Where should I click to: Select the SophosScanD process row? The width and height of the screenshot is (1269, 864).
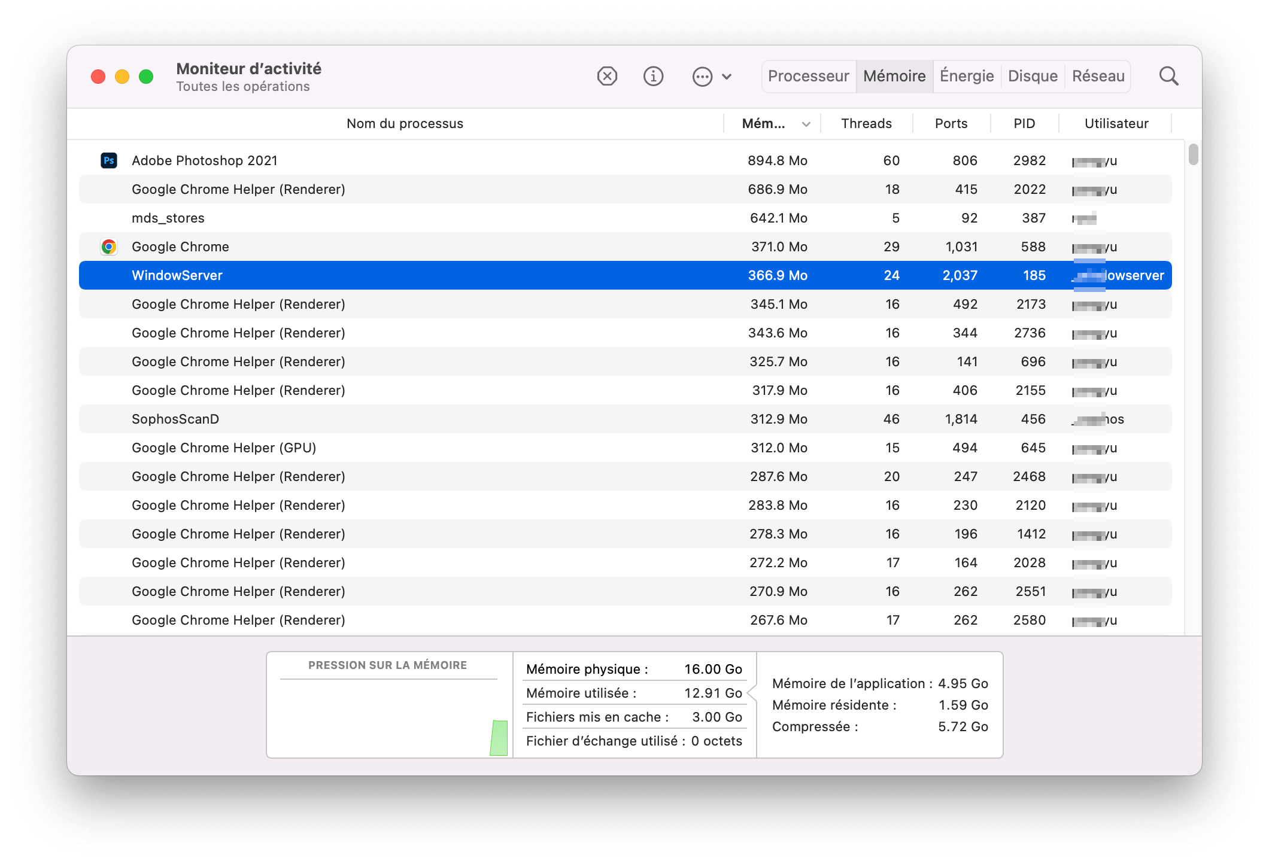pyautogui.click(x=626, y=419)
